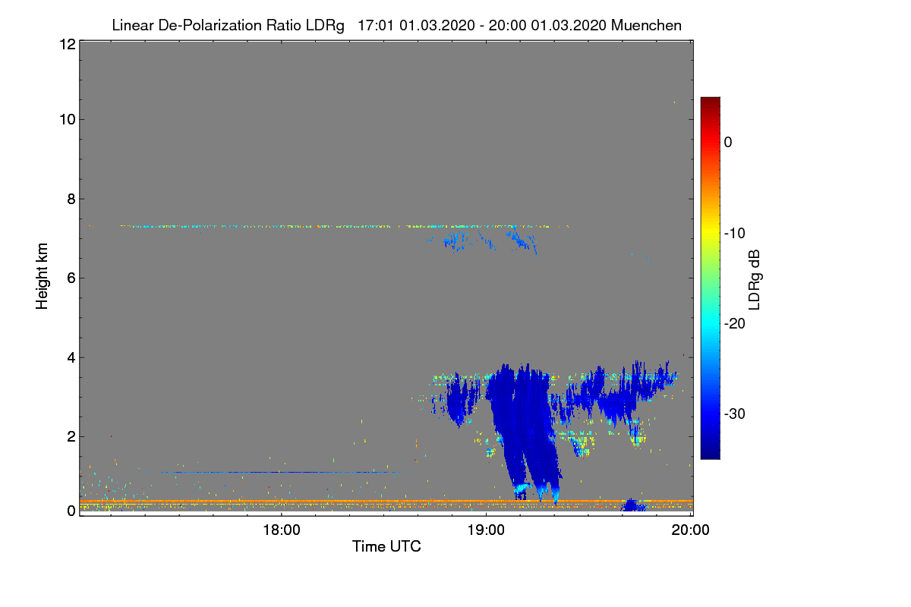Click the thin echo line at 7.3 km

[x=326, y=226]
